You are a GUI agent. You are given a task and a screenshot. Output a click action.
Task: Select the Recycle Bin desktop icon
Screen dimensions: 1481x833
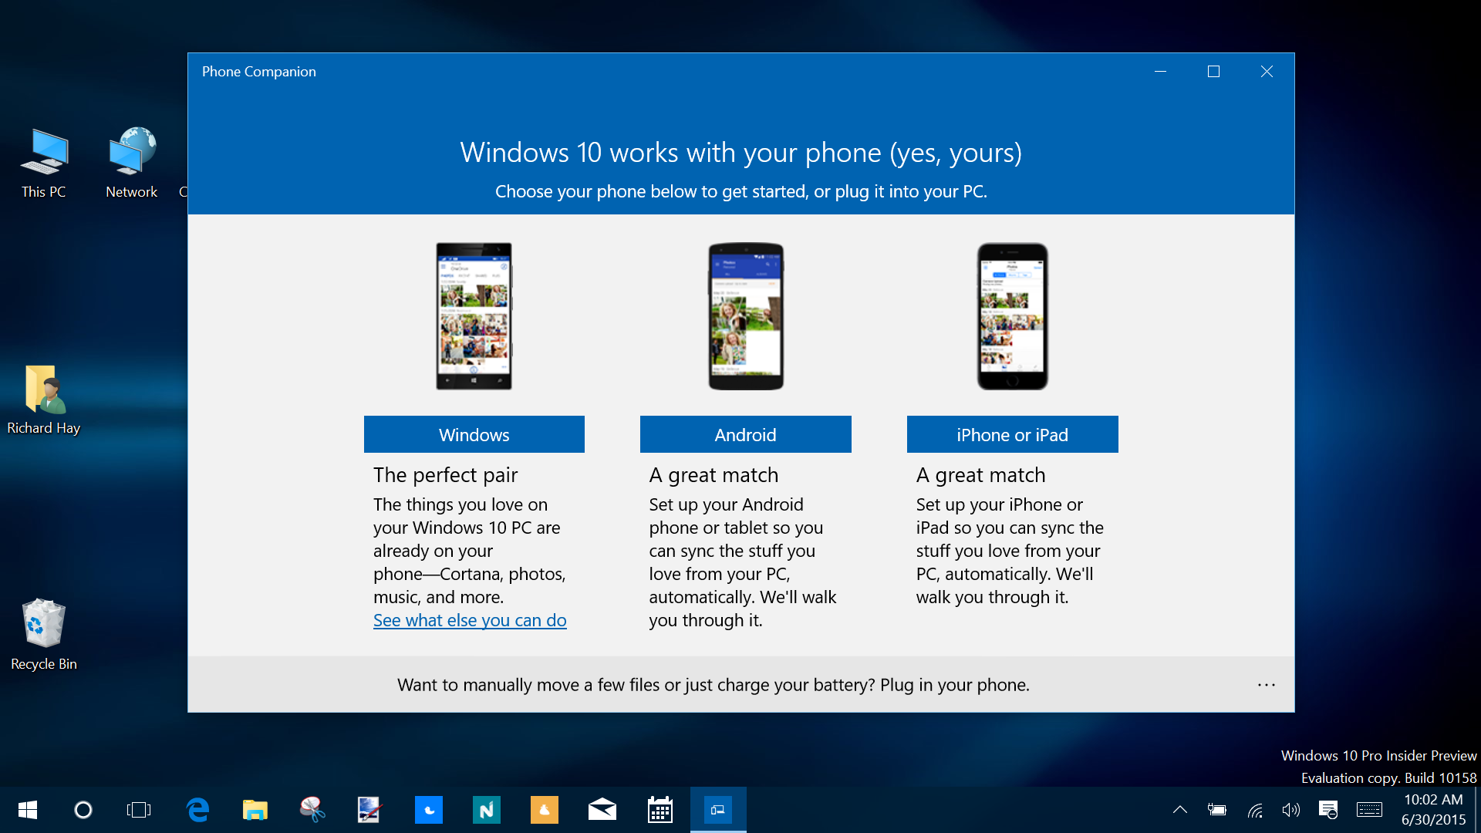pyautogui.click(x=43, y=634)
